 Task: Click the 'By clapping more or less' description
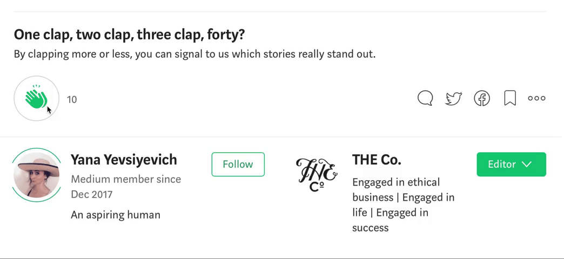(x=194, y=54)
